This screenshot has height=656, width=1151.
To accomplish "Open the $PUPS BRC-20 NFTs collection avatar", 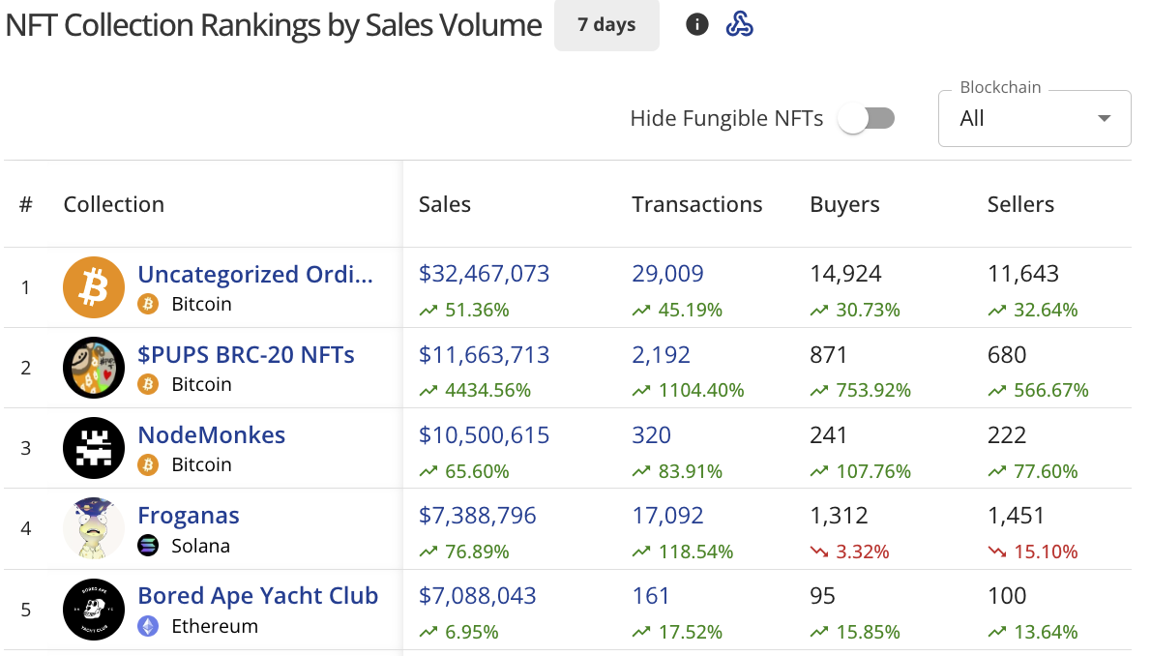I will pyautogui.click(x=93, y=368).
